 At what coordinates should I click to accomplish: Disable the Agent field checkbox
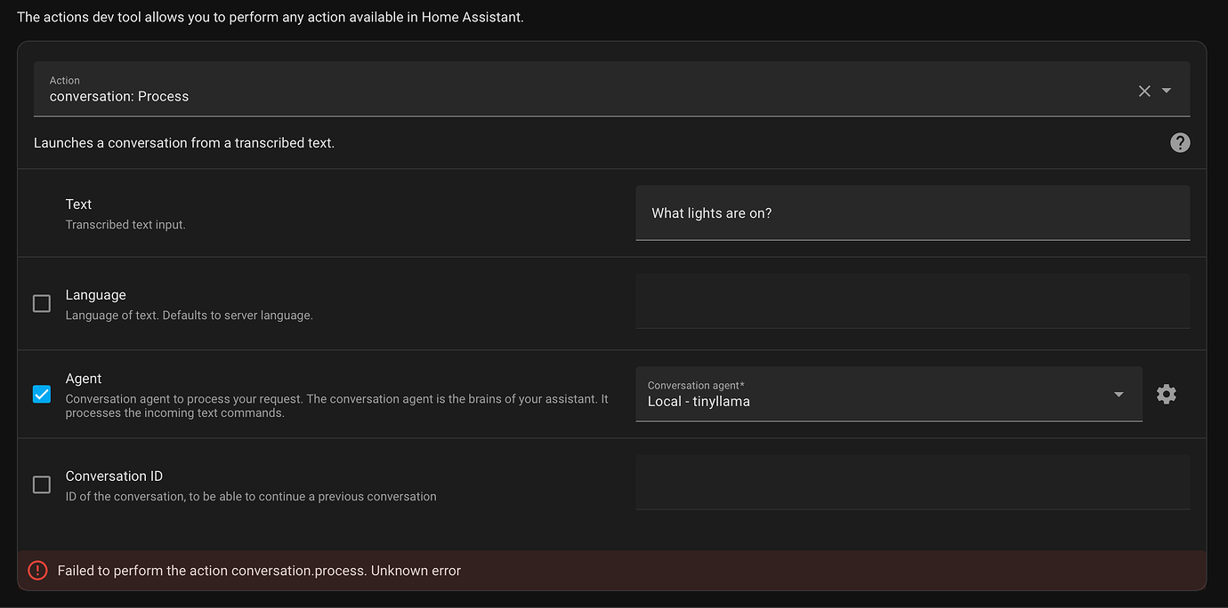(x=41, y=394)
